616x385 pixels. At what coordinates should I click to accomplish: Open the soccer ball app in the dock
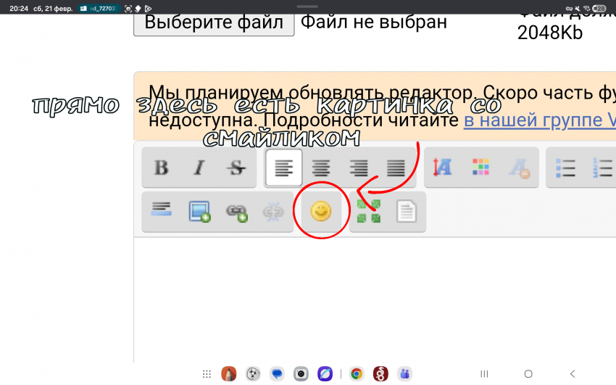pyautogui.click(x=253, y=373)
